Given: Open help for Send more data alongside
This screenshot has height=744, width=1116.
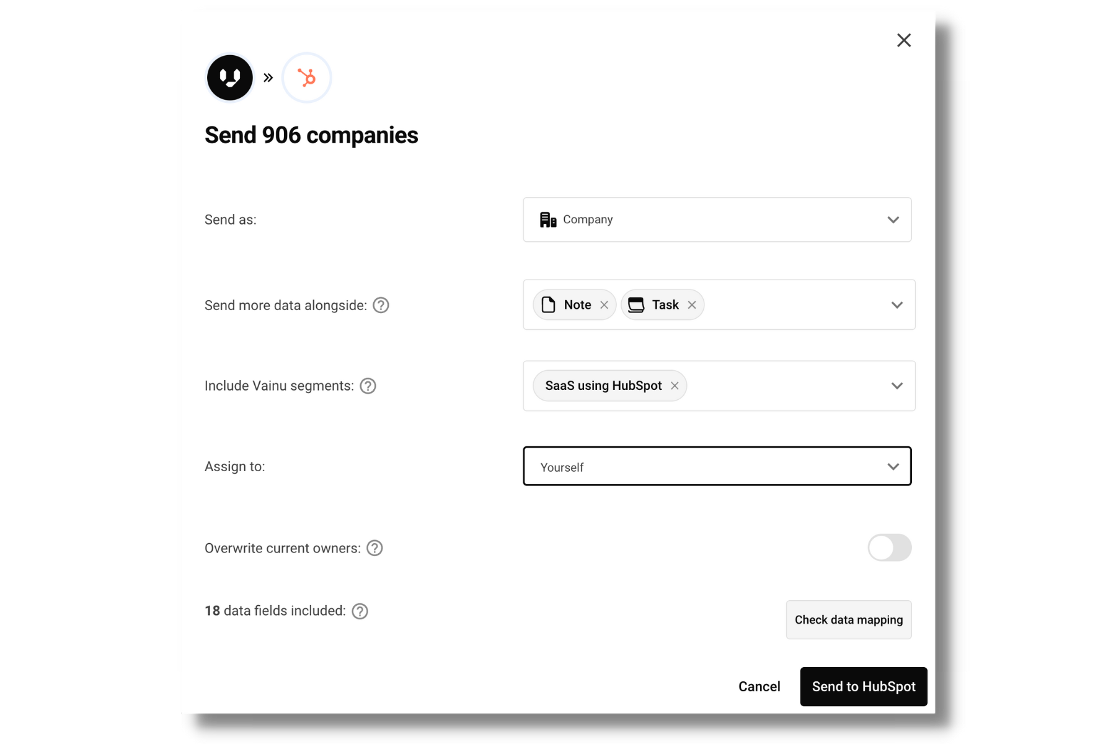Looking at the screenshot, I should [x=381, y=305].
